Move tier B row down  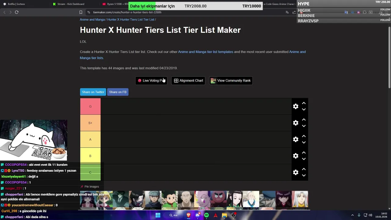coord(304,159)
